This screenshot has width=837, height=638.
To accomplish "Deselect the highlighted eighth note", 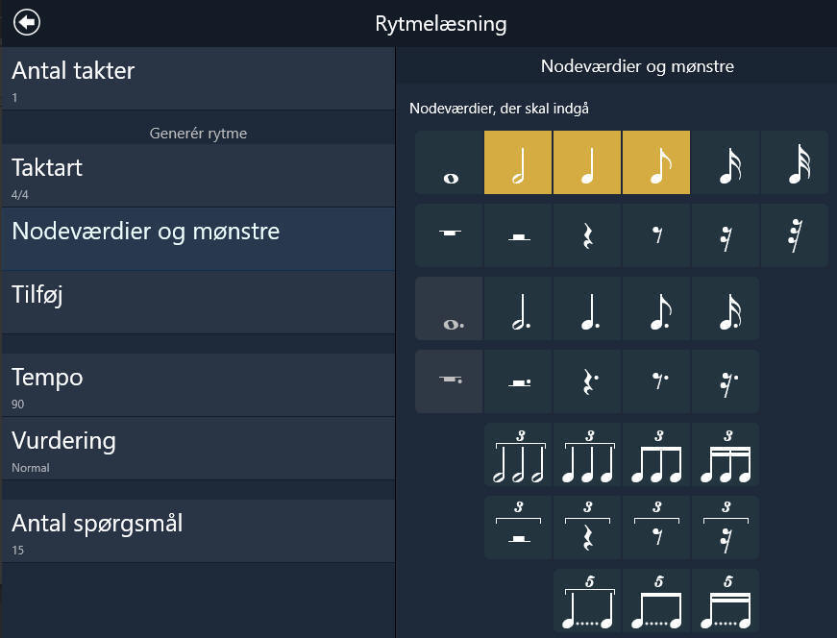I will [656, 162].
